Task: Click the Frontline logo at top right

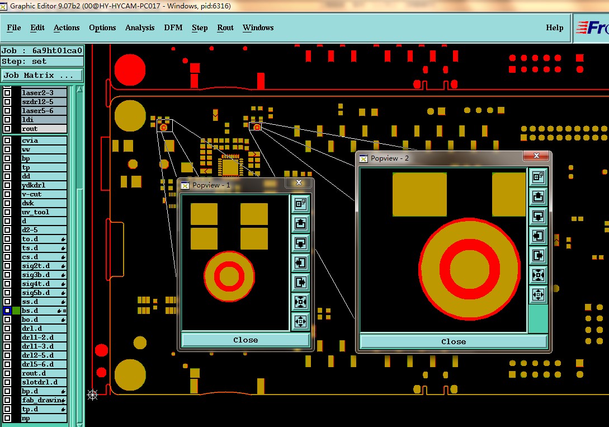Action: point(592,27)
